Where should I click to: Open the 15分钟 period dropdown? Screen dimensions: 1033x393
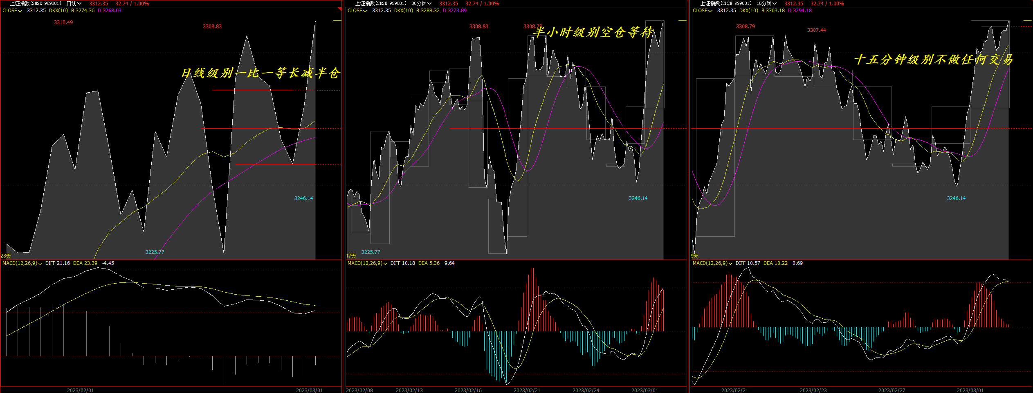click(766, 3)
